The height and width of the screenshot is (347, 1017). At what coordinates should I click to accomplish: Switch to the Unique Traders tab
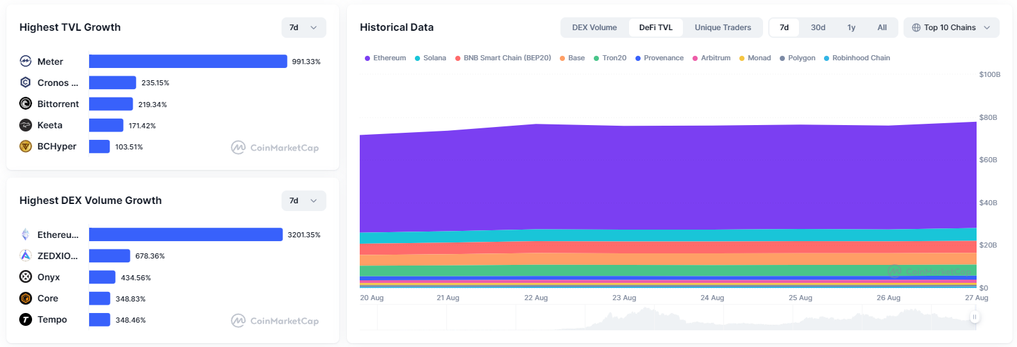click(723, 28)
